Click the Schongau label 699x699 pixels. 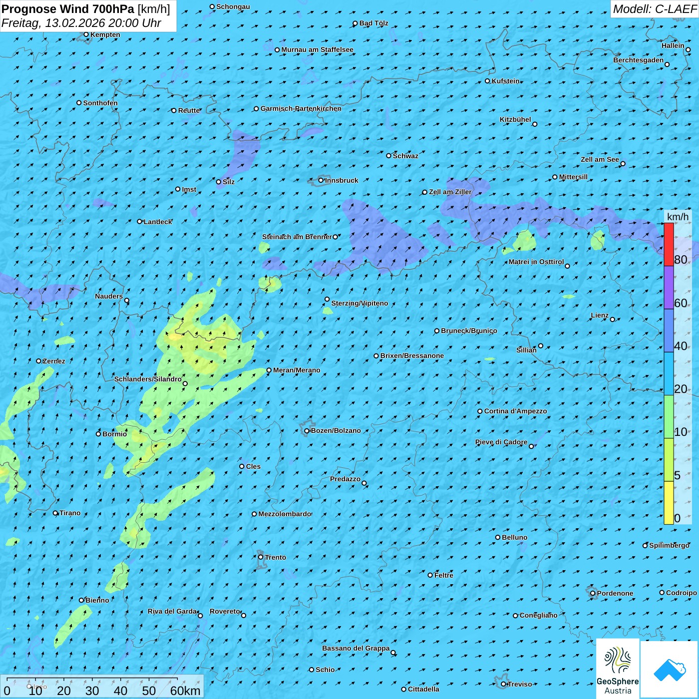coord(233,6)
